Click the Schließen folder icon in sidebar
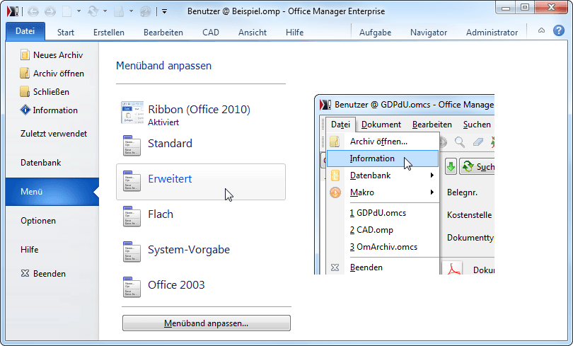The width and height of the screenshot is (573, 346). point(25,92)
